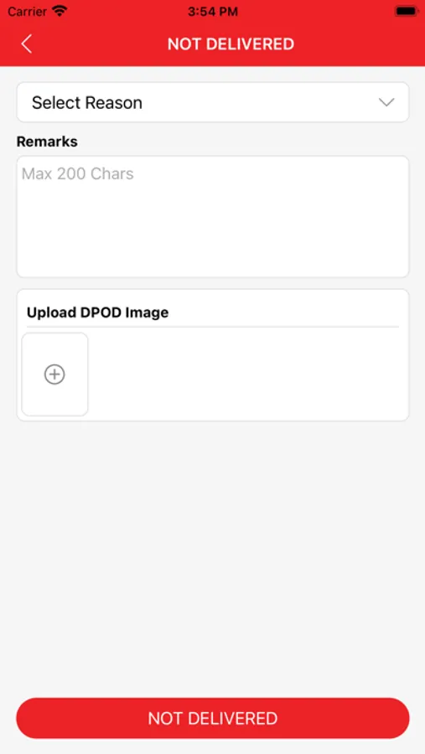The width and height of the screenshot is (425, 754).
Task: Click red header bar right of title
Action: [x=356, y=44]
